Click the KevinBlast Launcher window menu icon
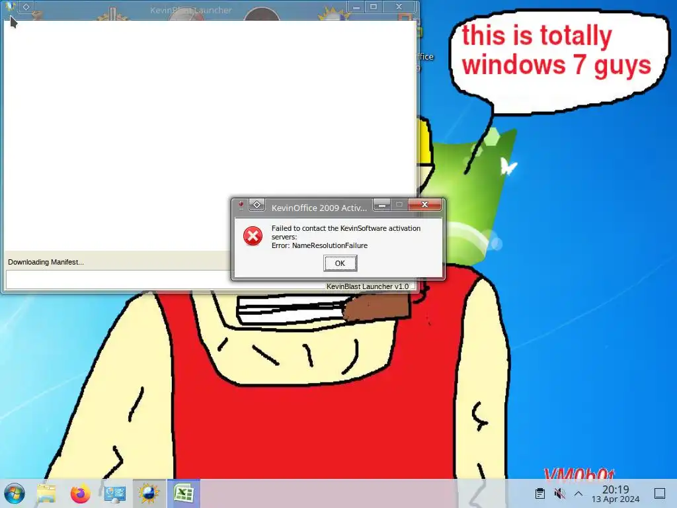677x508 pixels. coord(9,6)
